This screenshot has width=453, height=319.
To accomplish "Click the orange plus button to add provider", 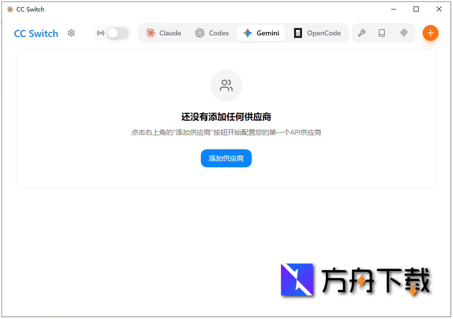I will (430, 33).
